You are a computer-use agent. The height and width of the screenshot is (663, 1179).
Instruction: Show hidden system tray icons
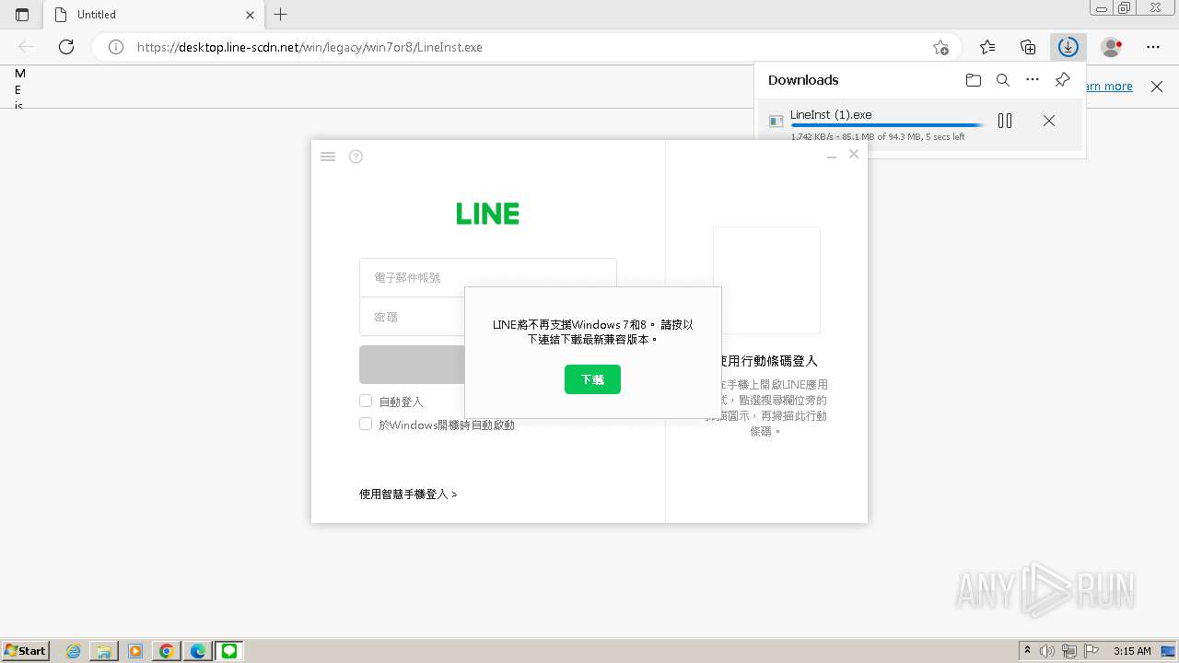(1027, 651)
